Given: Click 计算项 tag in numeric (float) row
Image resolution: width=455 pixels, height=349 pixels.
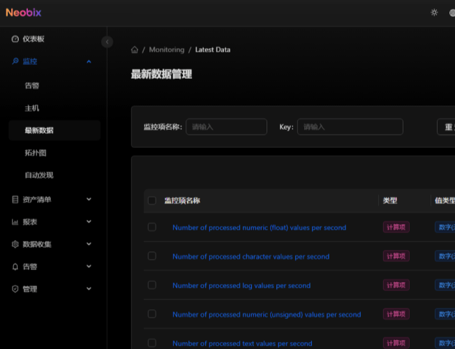Looking at the screenshot, I should click(x=396, y=227).
